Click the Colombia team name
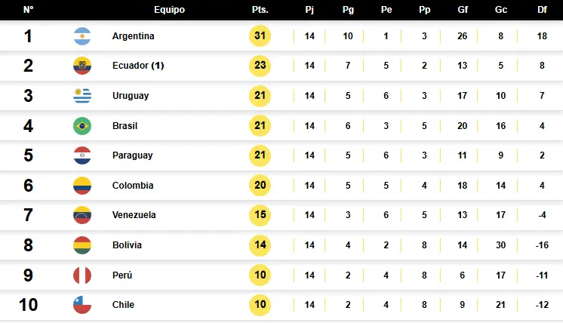 coord(133,185)
